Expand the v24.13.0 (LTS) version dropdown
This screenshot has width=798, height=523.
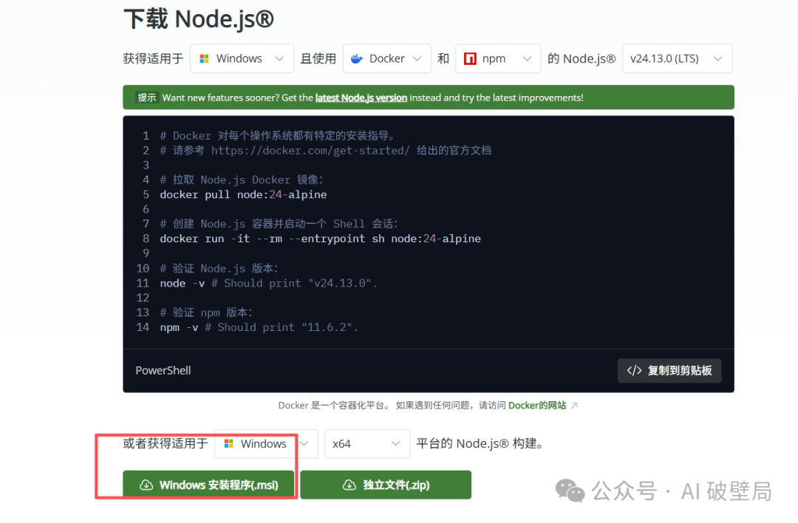click(677, 58)
